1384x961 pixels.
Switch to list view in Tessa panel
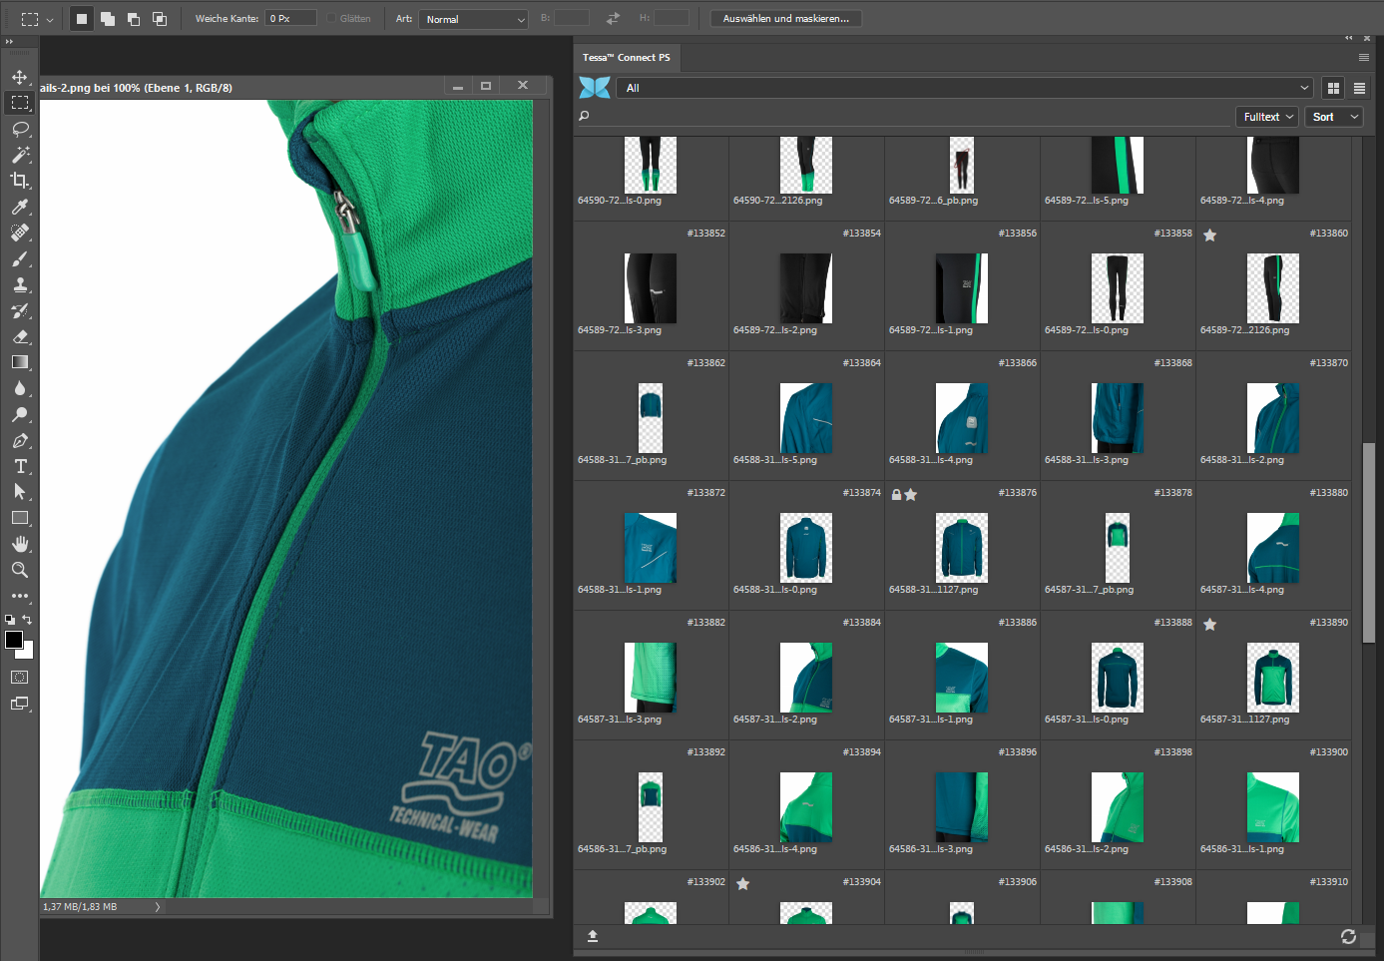coord(1359,88)
